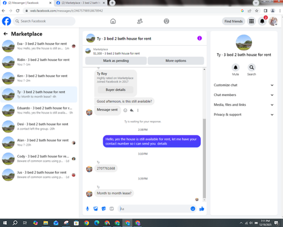Open Windows taskbar search

[x=15, y=223]
